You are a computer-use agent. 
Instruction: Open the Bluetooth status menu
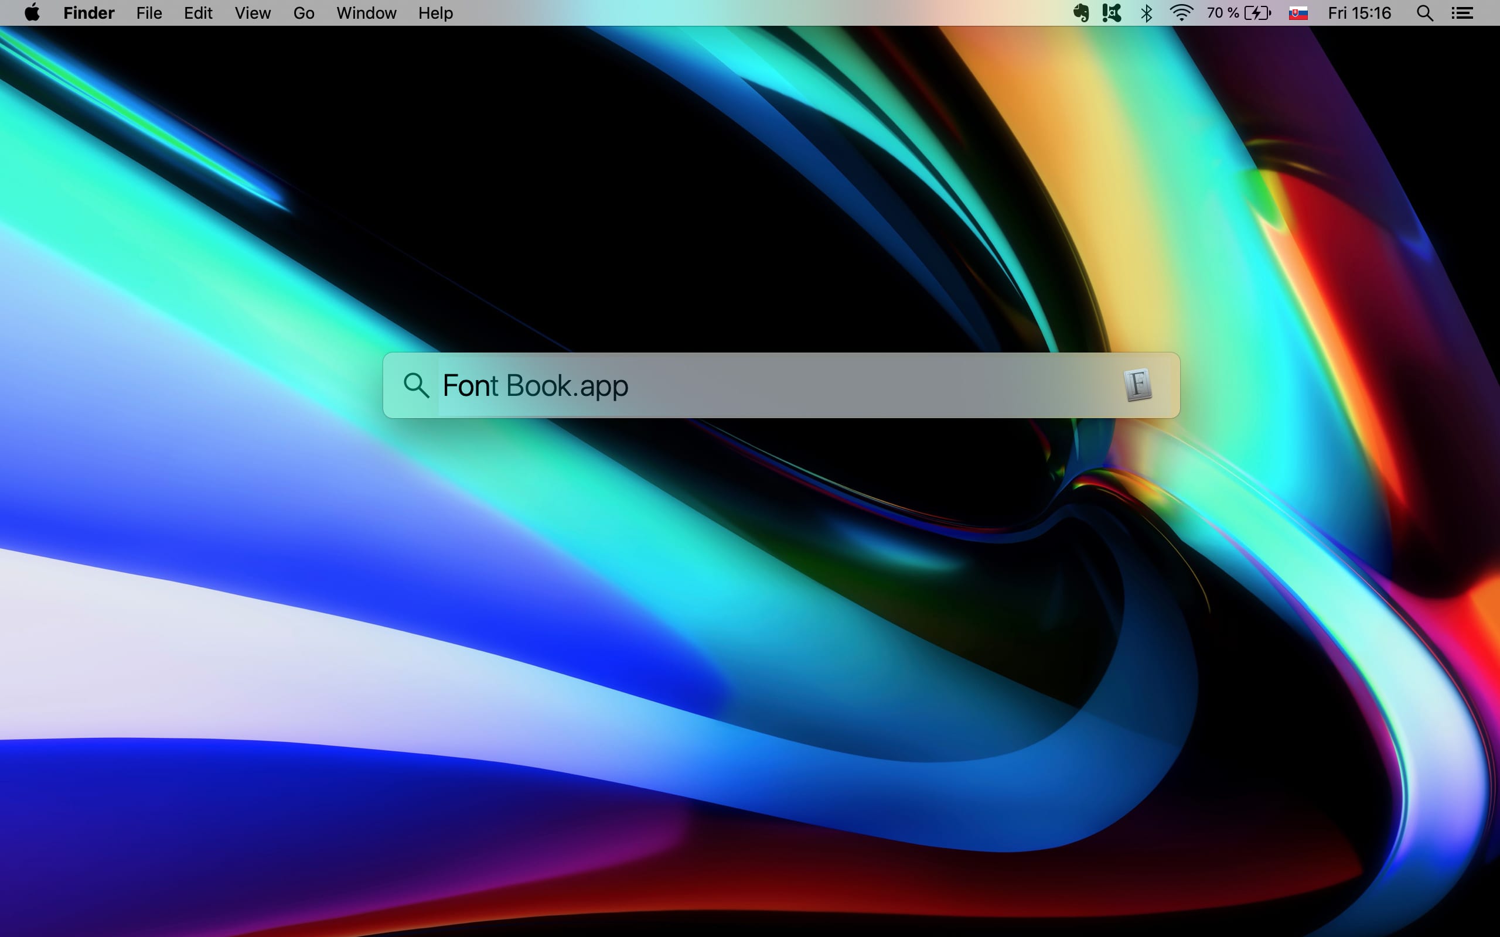coord(1147,13)
